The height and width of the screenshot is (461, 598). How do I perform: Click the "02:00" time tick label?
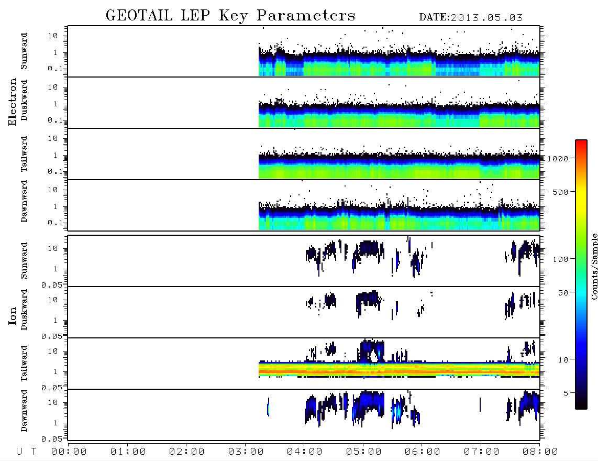pos(187,452)
